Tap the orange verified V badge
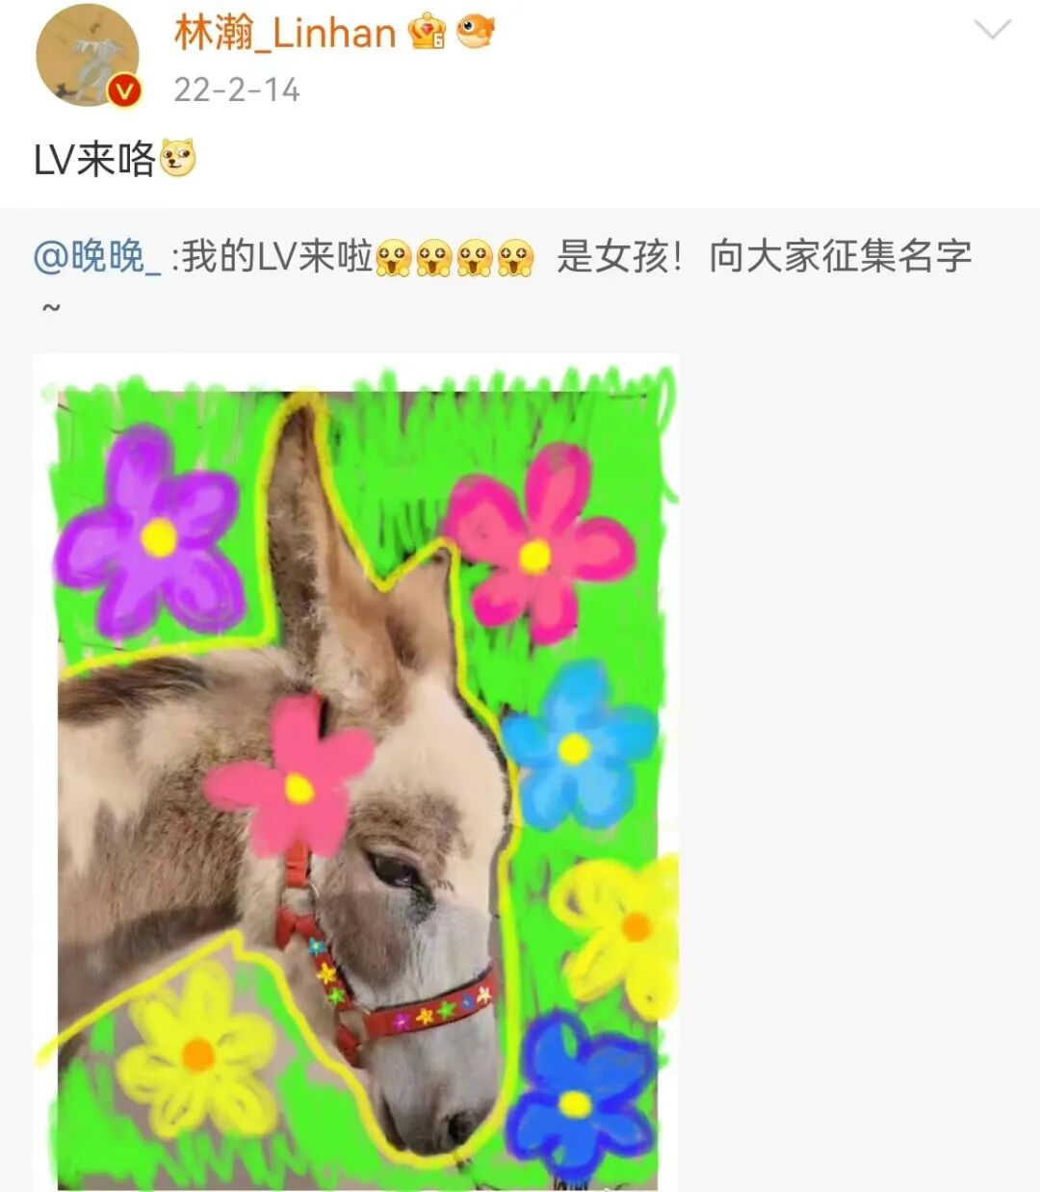 coord(123,91)
